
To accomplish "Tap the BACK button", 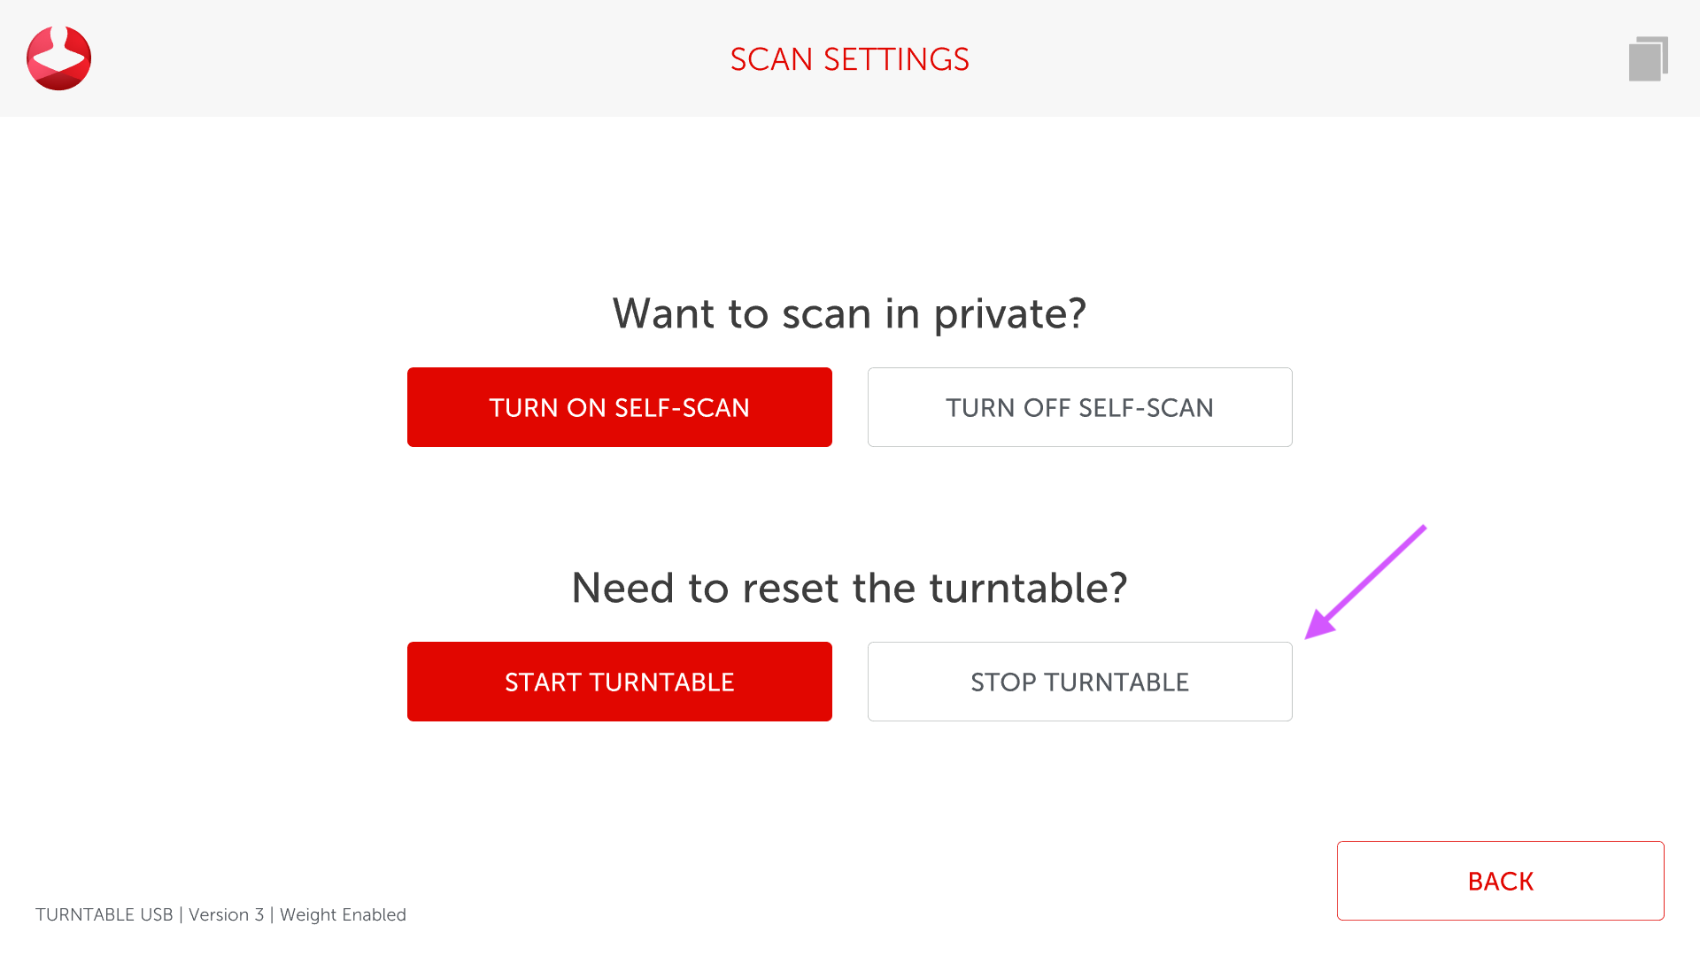I will (x=1500, y=881).
